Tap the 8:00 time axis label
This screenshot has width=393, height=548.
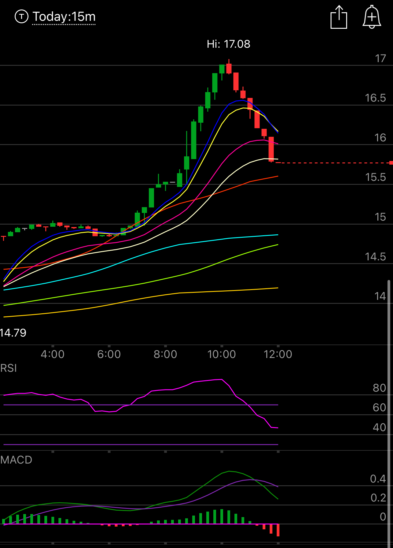(165, 354)
